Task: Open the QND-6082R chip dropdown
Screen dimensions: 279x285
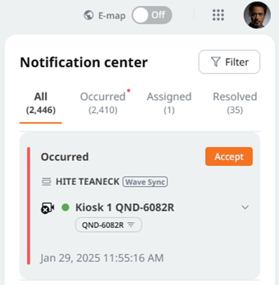Action: (x=109, y=225)
